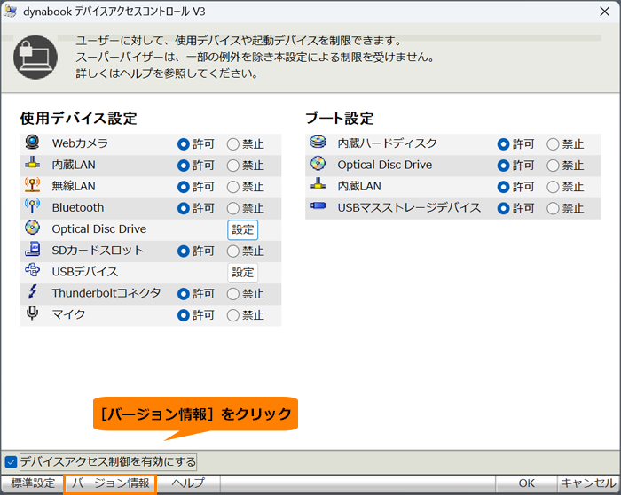The width and height of the screenshot is (621, 495).
Task: Set USBマスストレージデバイス boot to 禁止
Action: coord(553,208)
